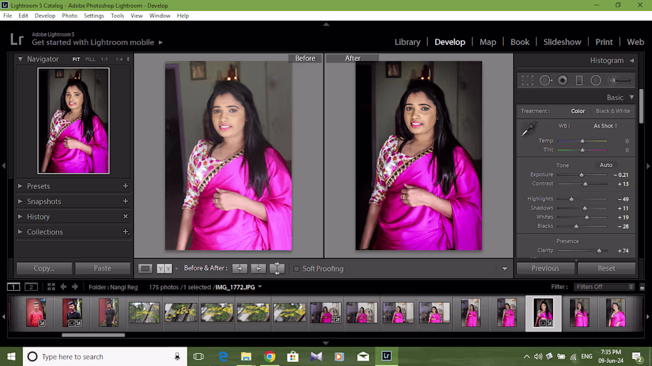Open the Red Eye Correction tool
The width and height of the screenshot is (652, 366).
pos(562,80)
